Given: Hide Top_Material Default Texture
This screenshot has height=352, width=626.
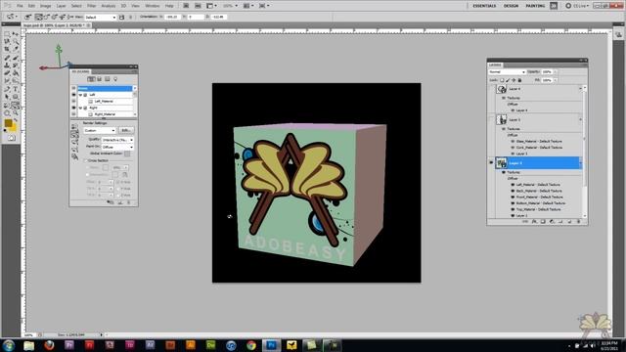Looking at the screenshot, I should (x=513, y=209).
